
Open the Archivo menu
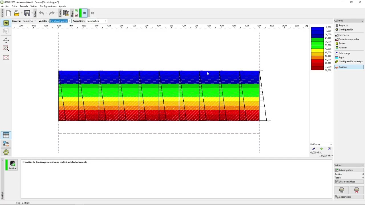pyautogui.click(x=5, y=6)
